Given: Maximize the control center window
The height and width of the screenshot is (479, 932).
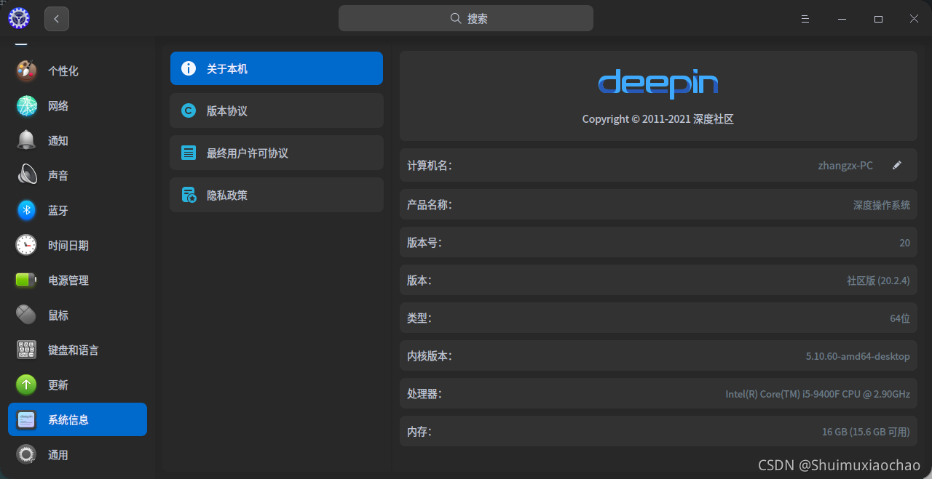Looking at the screenshot, I should [x=878, y=19].
